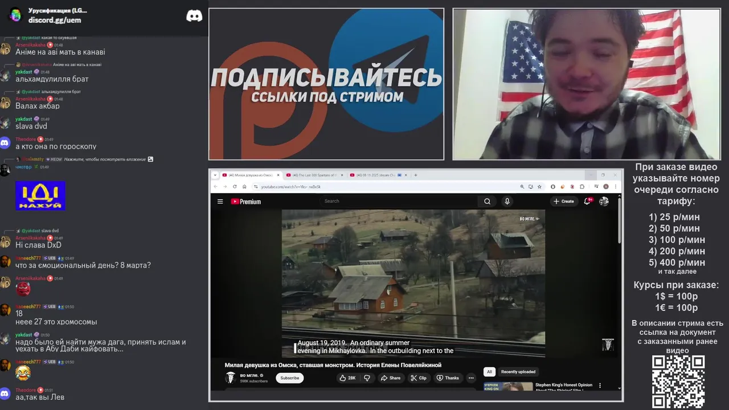Click the message 'а кто она по гороскопу'
The width and height of the screenshot is (729, 410).
56,146
